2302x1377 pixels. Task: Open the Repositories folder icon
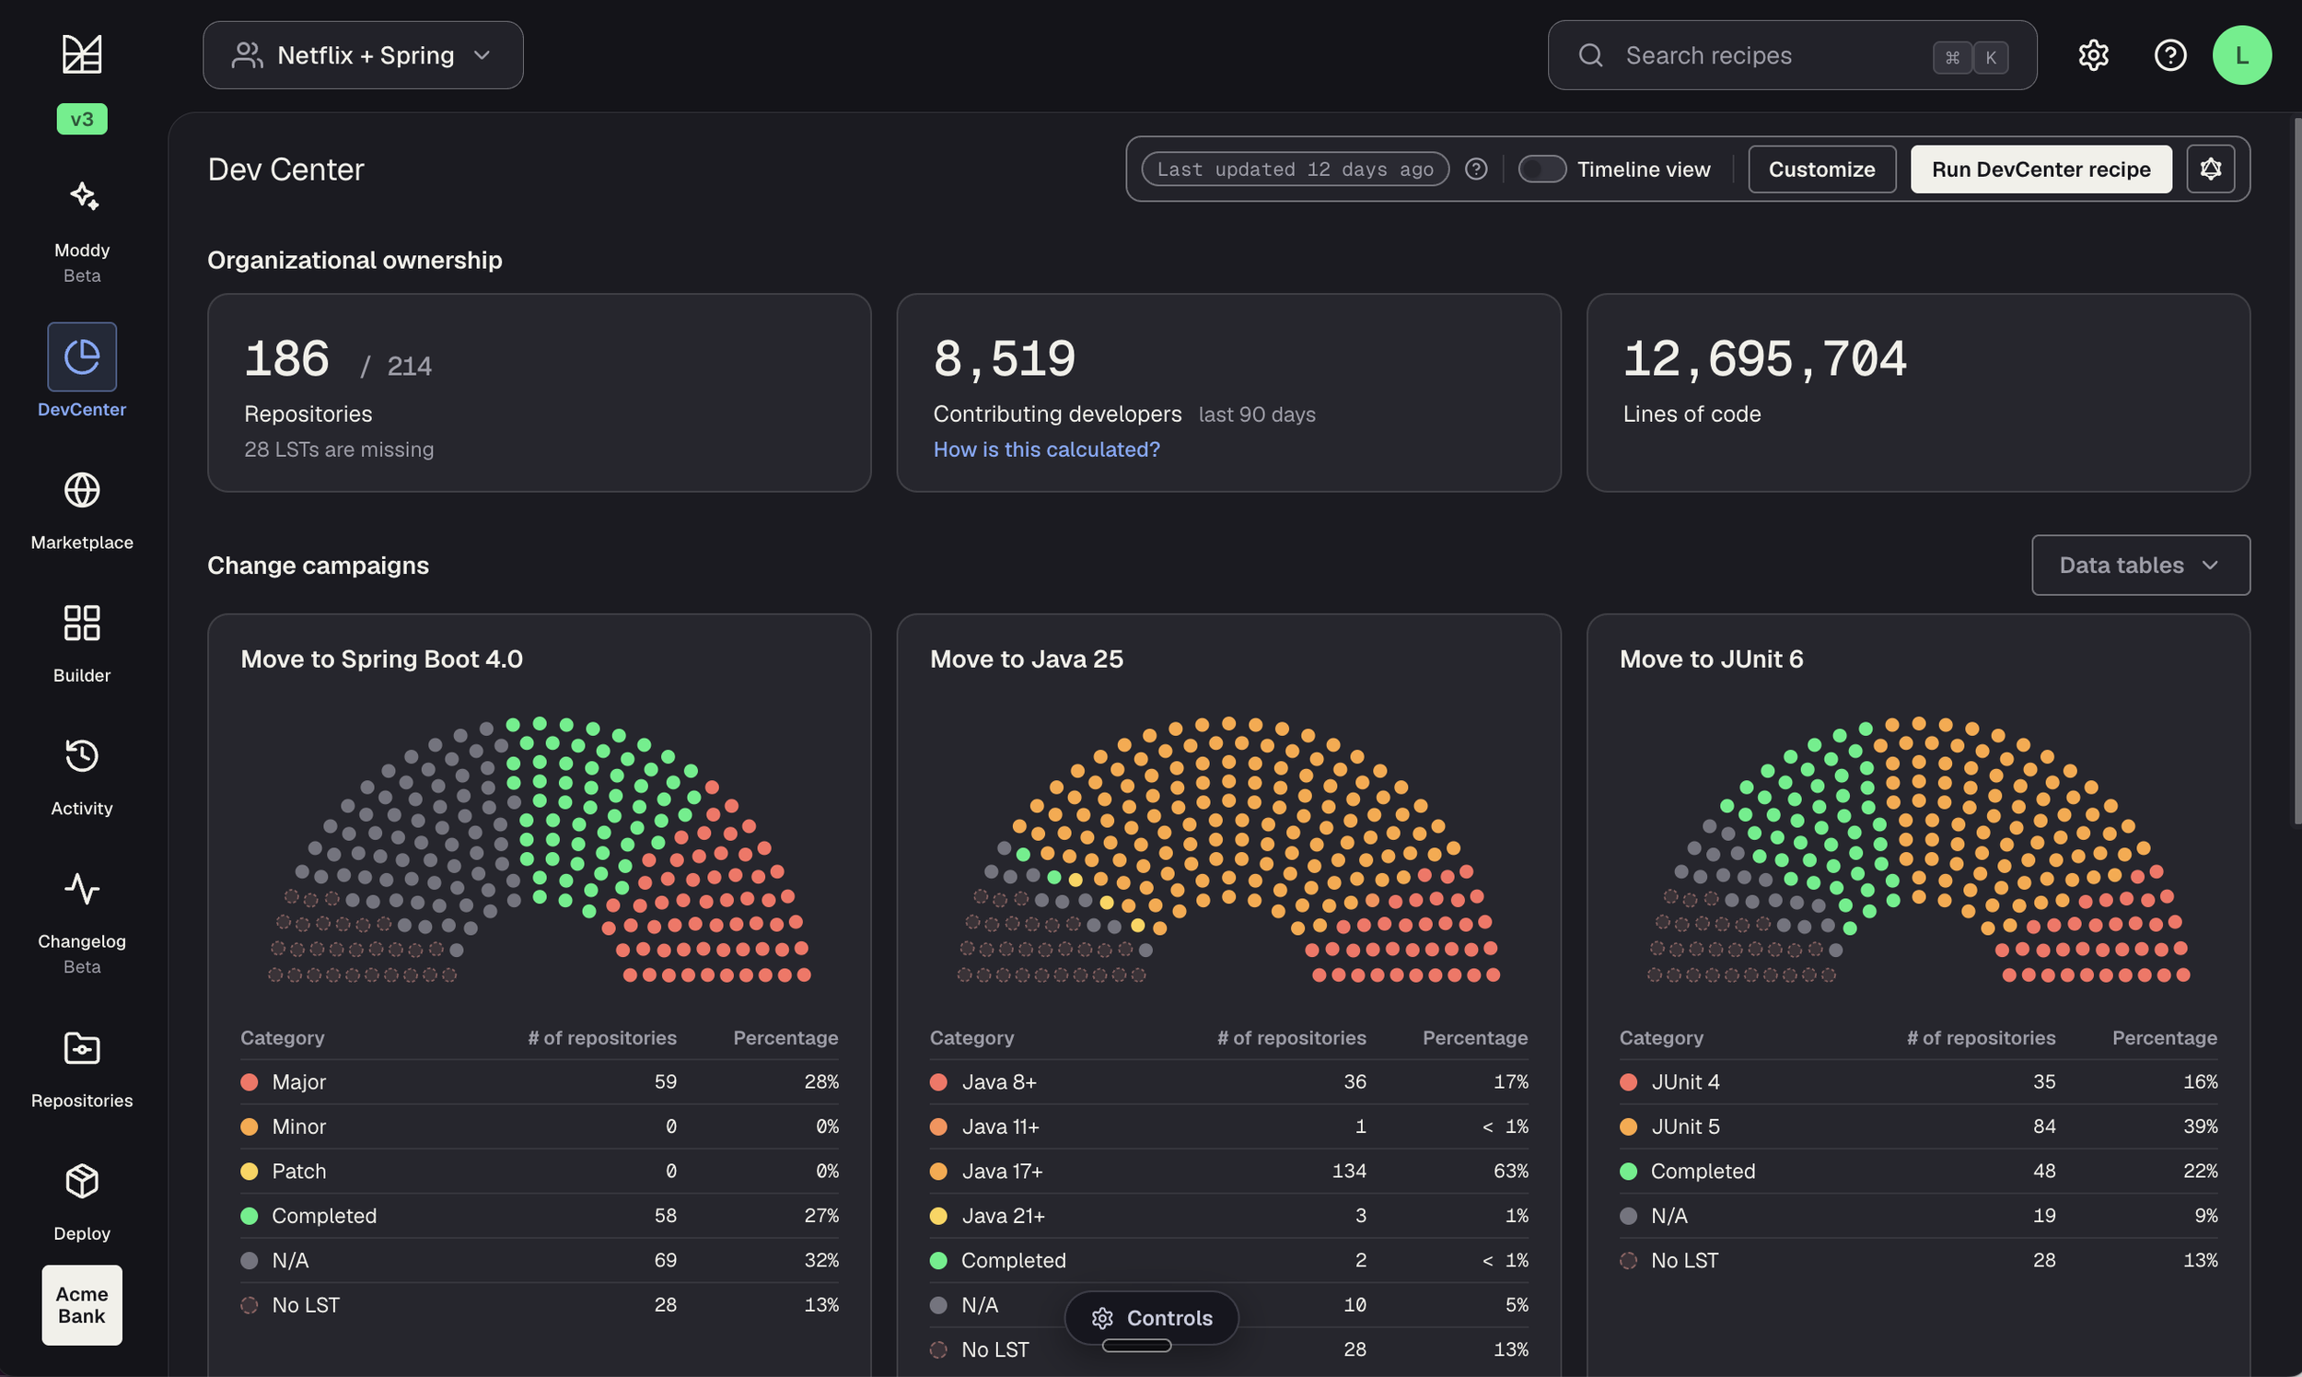[83, 1048]
